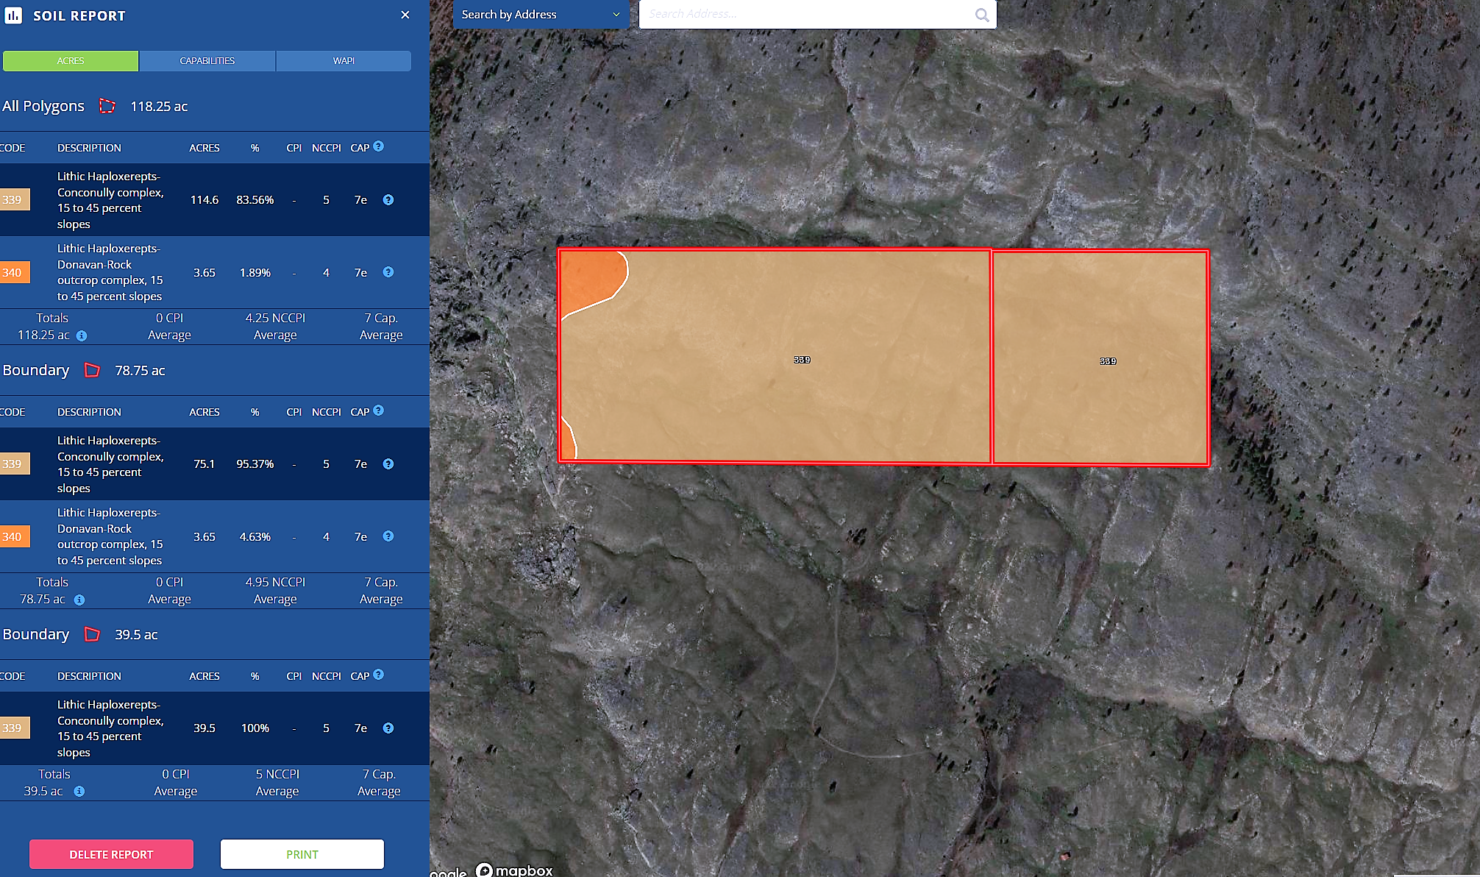The height and width of the screenshot is (877, 1480).
Task: Click the All Polygons dashed polygon icon
Action: click(x=107, y=106)
